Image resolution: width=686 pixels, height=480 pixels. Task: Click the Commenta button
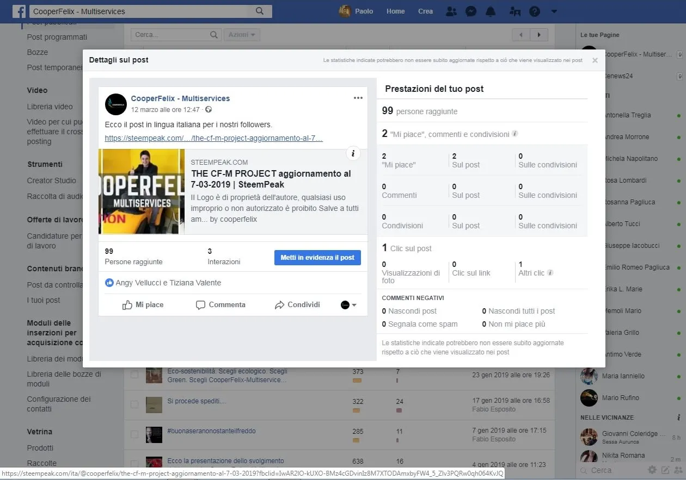pyautogui.click(x=220, y=305)
